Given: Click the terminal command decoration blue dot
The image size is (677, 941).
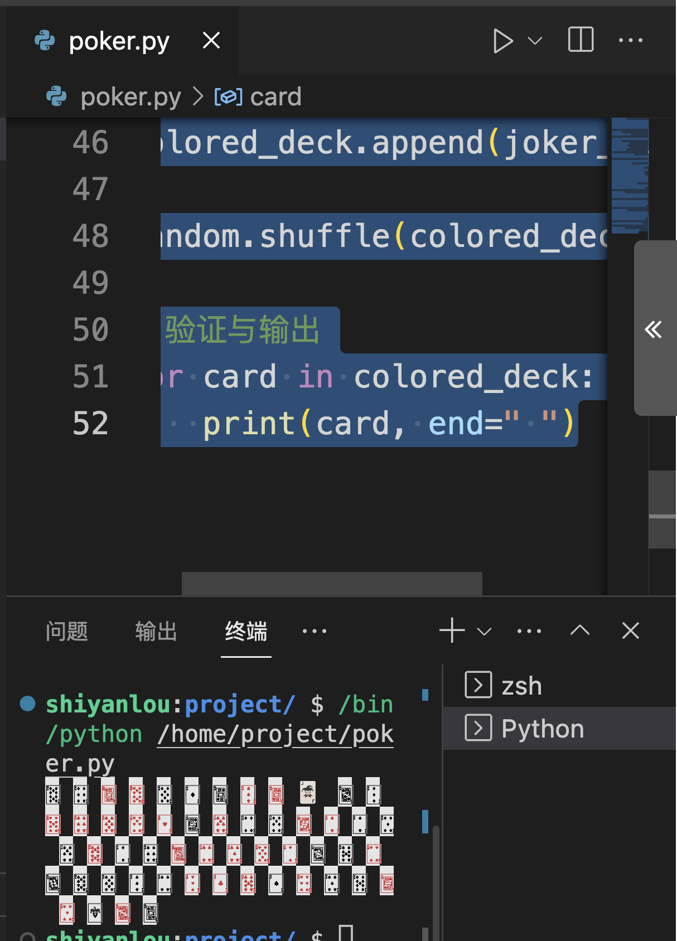Looking at the screenshot, I should point(28,704).
